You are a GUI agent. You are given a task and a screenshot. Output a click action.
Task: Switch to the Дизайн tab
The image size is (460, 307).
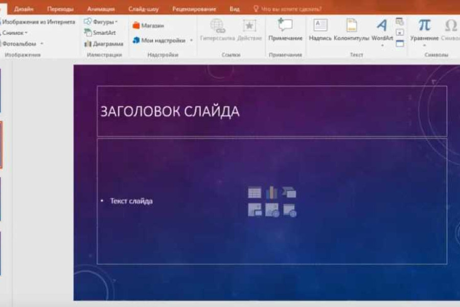24,9
